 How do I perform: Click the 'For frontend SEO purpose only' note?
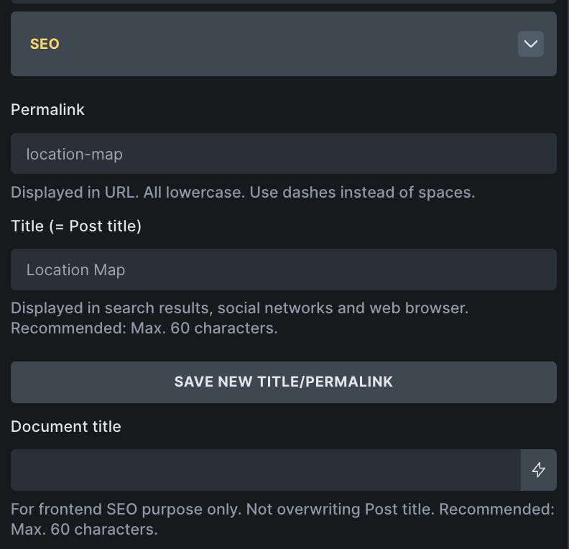tap(126, 509)
